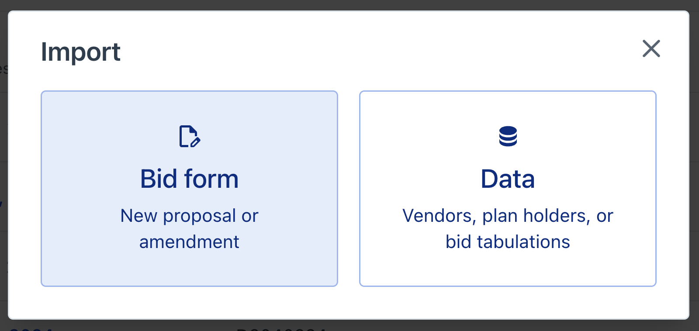Click the "Bid form" heading text

tap(189, 179)
